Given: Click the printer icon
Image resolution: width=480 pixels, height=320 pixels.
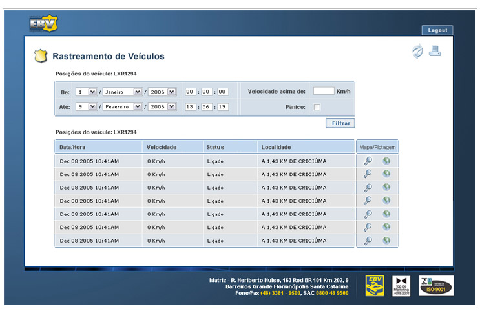Looking at the screenshot, I should tap(435, 52).
